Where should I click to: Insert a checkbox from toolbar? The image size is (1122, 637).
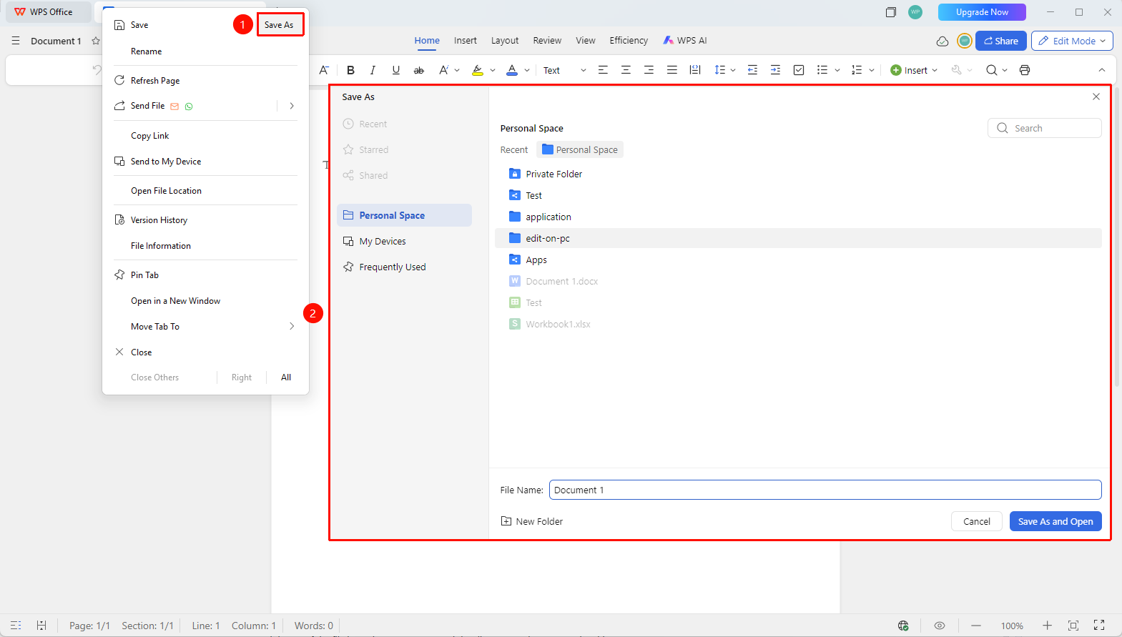pyautogui.click(x=799, y=70)
